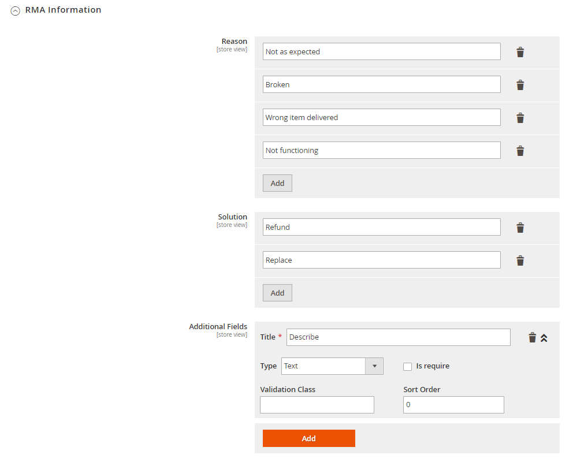Edit the 'Not as expected' reason field
This screenshot has height=462, width=573.
pos(381,51)
